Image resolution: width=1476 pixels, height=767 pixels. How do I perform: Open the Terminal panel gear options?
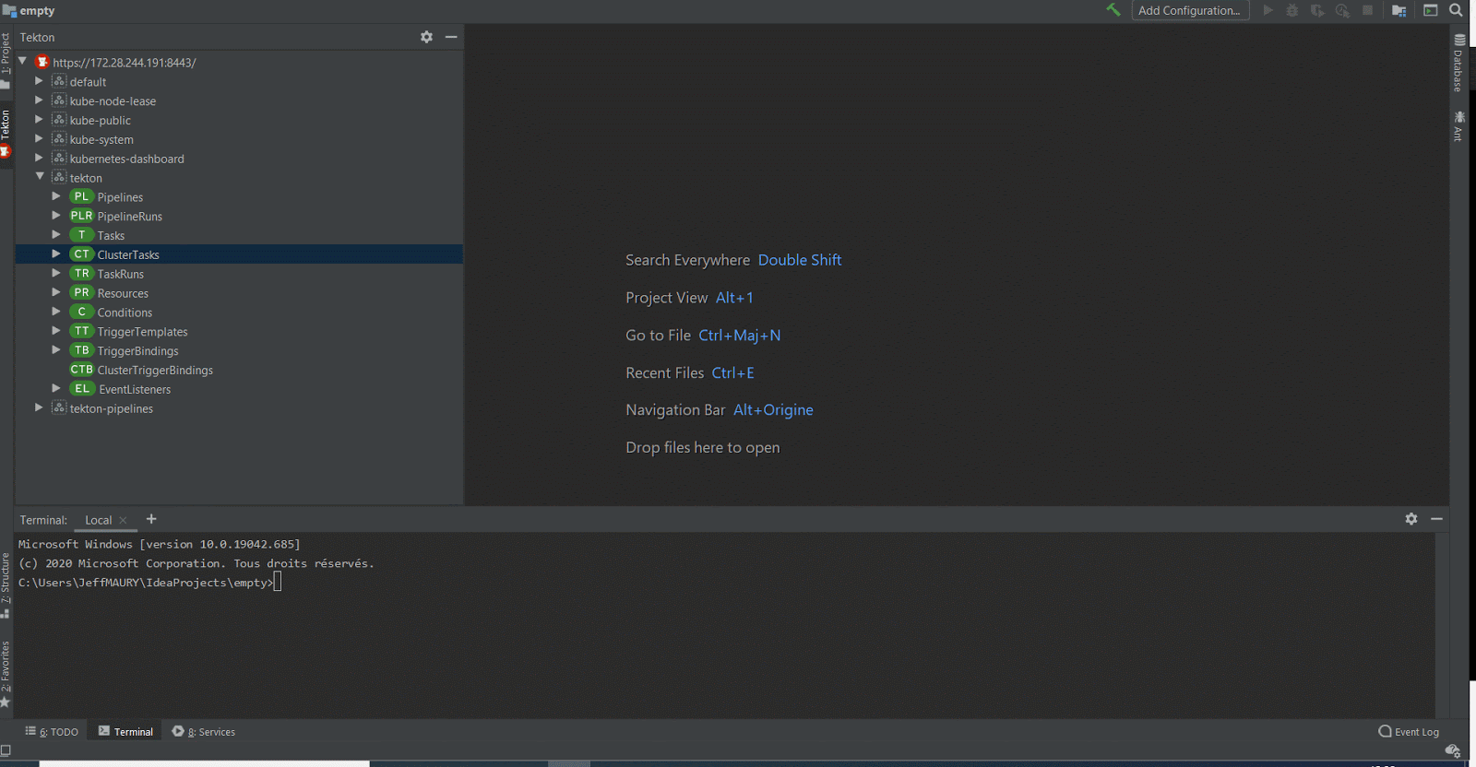click(1411, 519)
